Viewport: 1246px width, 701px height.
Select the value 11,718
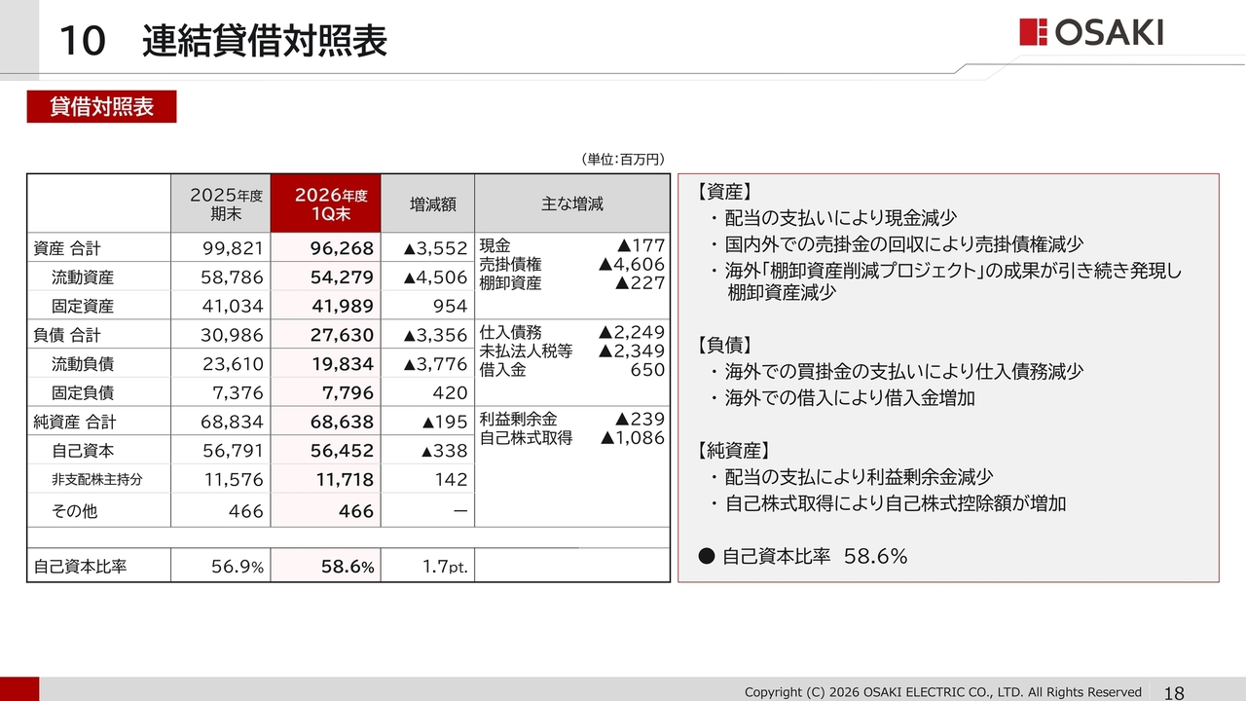tap(344, 479)
